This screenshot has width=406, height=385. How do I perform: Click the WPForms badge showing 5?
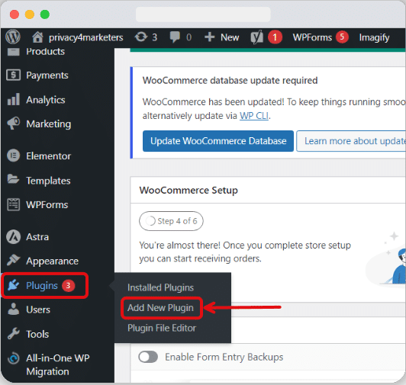(342, 37)
